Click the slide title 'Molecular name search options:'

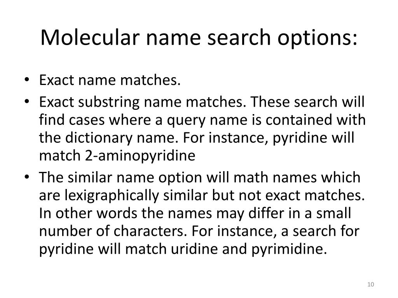pos(199,38)
